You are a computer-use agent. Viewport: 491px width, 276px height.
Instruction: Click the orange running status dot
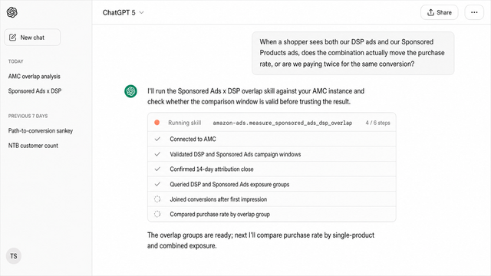[x=157, y=123]
